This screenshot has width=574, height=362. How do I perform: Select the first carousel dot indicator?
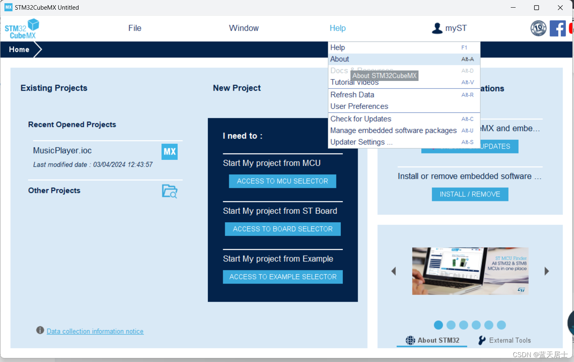point(438,325)
